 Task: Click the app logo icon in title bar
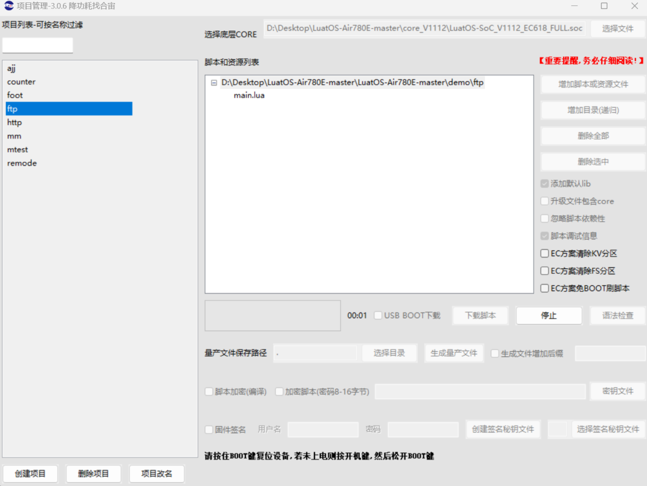8,6
